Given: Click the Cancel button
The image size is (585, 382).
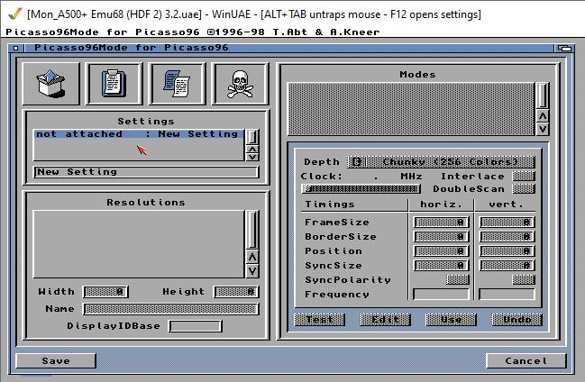Looking at the screenshot, I should (x=526, y=360).
